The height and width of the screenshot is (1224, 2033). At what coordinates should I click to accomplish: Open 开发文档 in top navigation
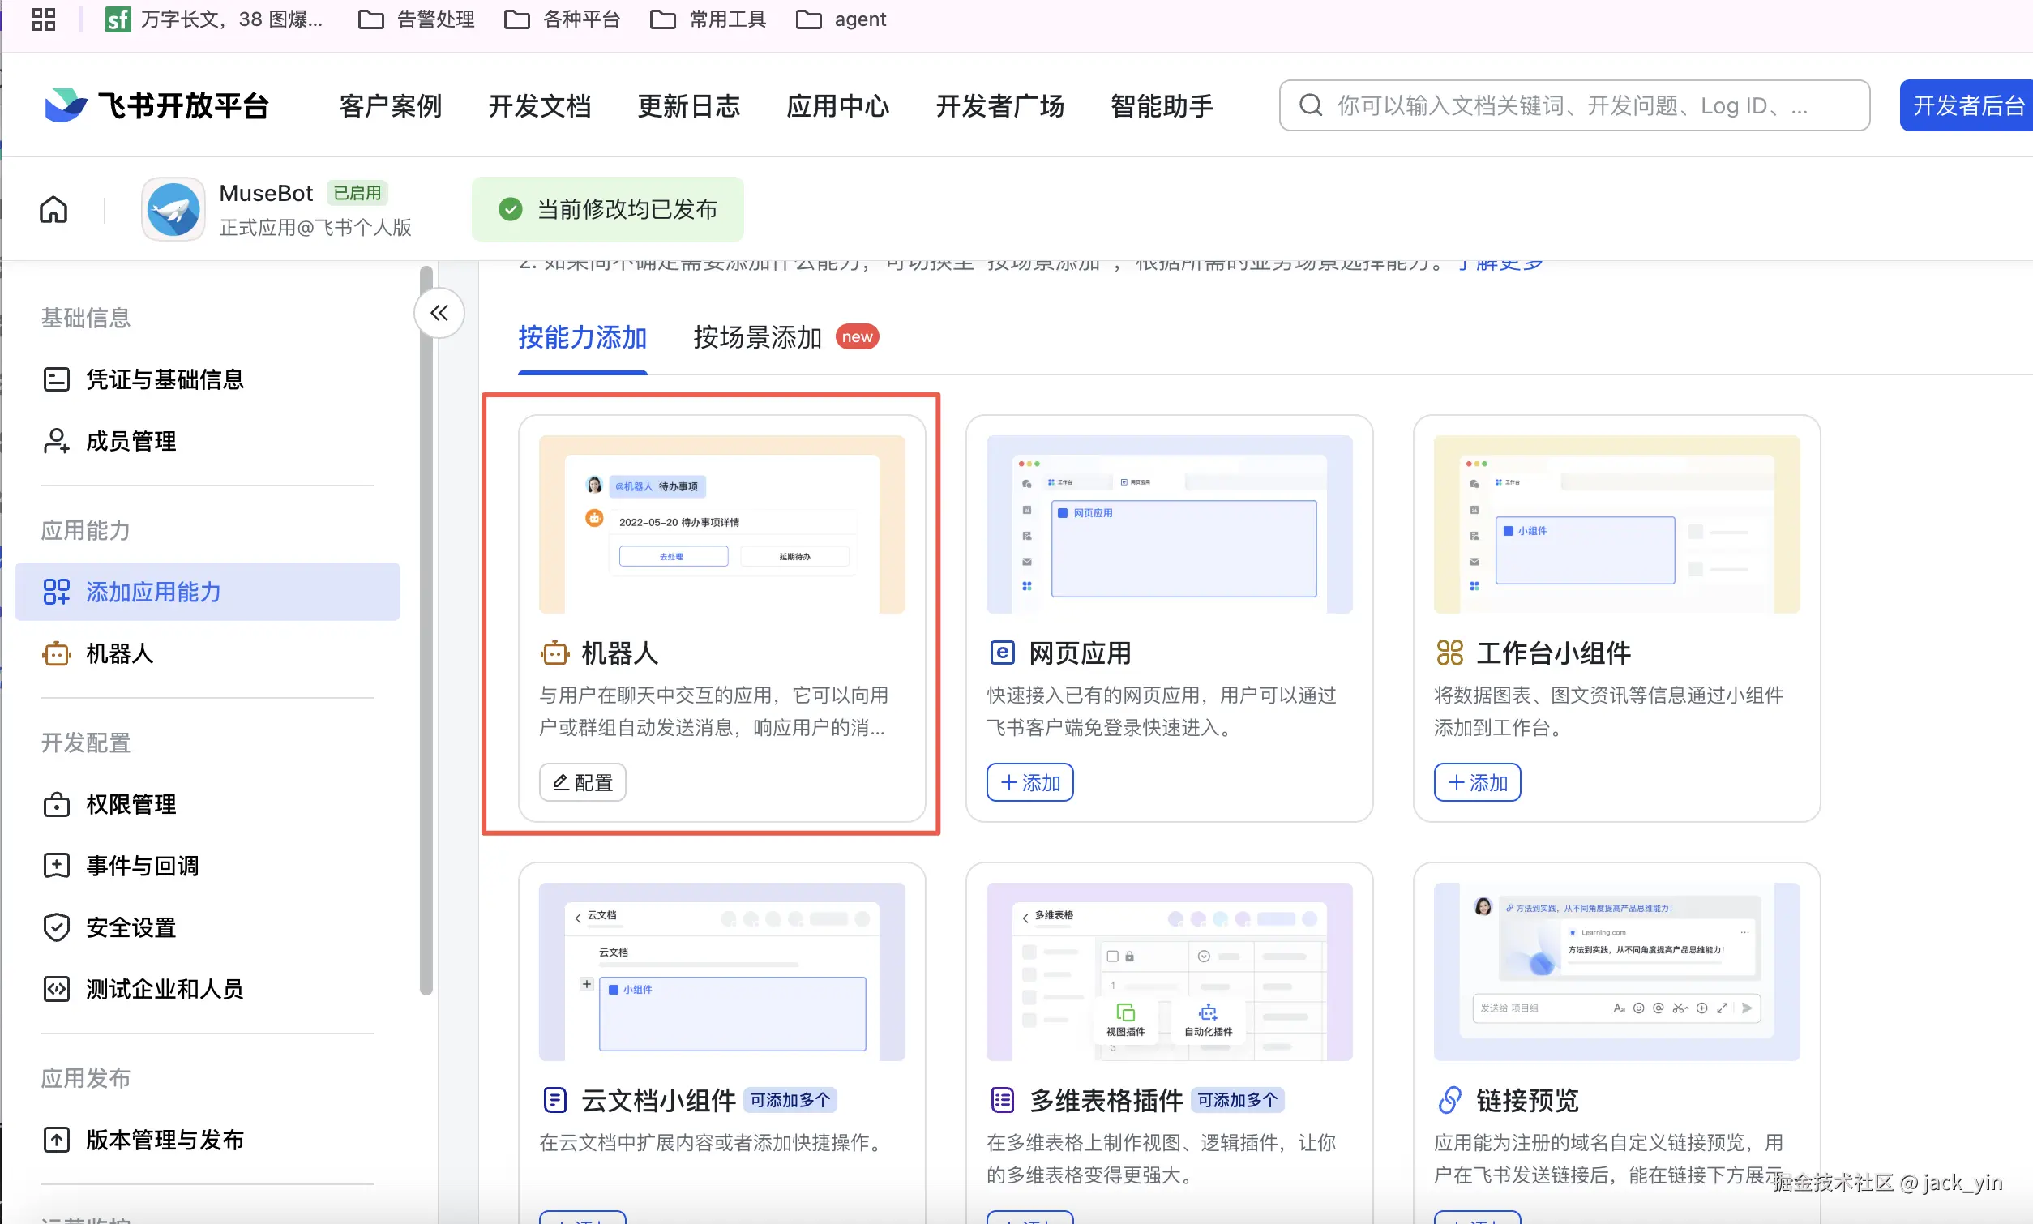click(539, 105)
